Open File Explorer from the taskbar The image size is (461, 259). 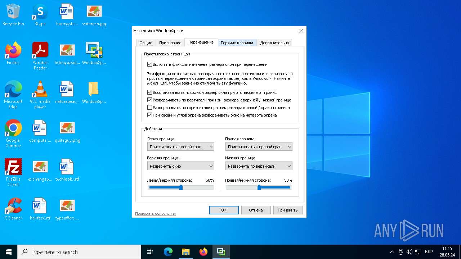[x=185, y=252]
